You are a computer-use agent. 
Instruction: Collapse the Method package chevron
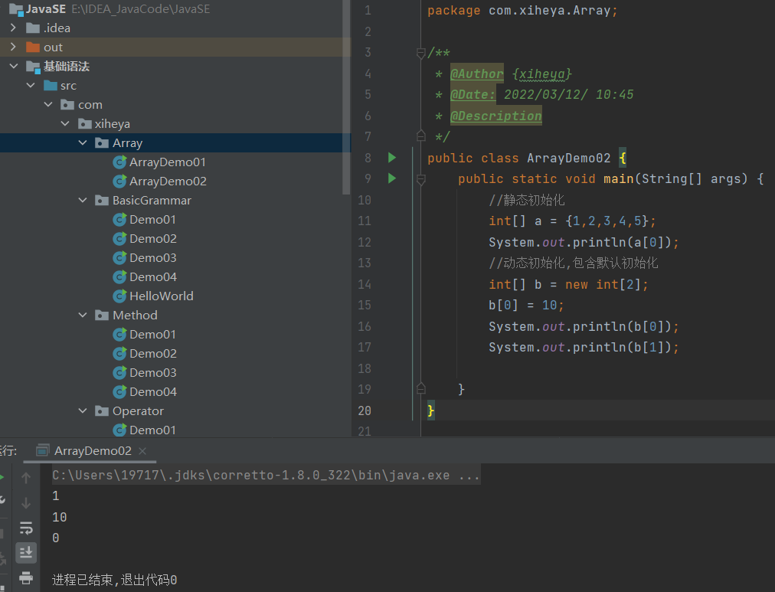83,315
